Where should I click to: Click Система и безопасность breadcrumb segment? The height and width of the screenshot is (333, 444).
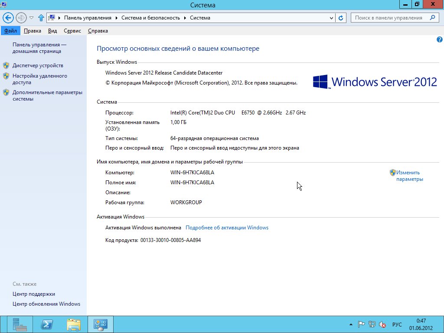click(x=150, y=18)
